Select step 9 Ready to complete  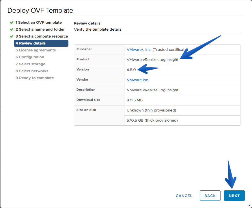(35, 78)
